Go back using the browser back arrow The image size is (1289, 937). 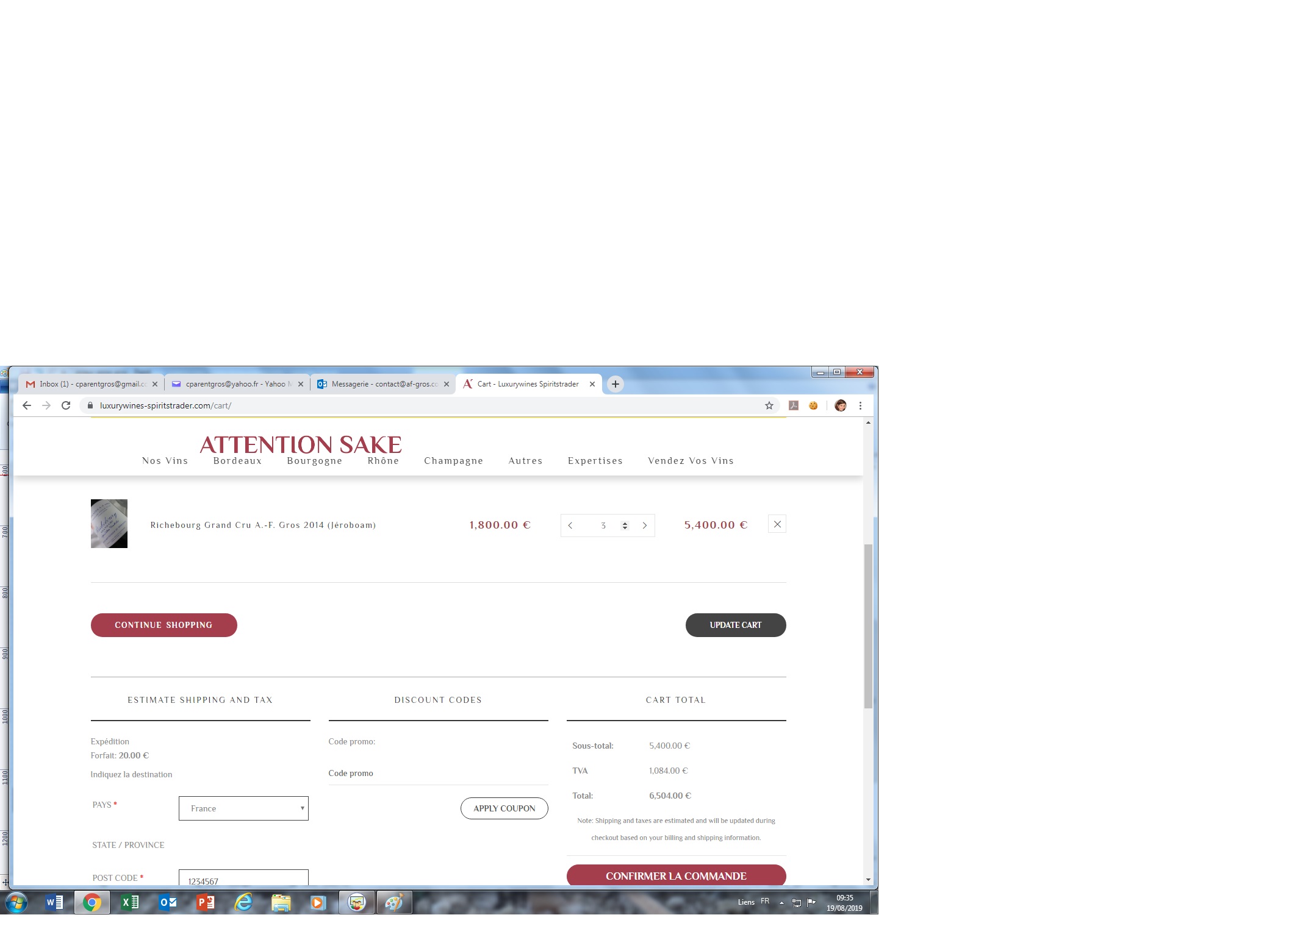(27, 405)
